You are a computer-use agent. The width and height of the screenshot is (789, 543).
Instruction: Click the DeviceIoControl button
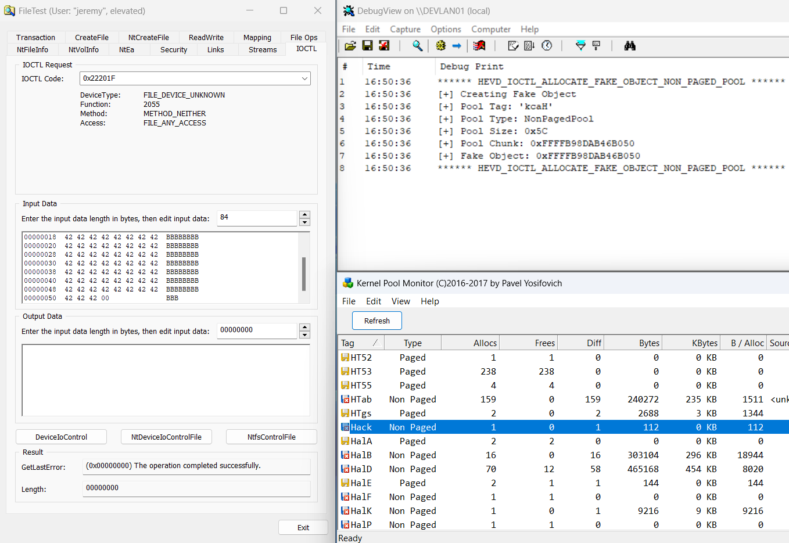[61, 437]
